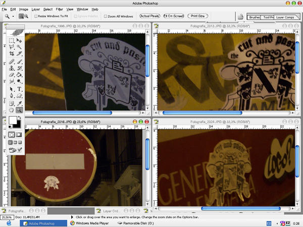Switch to Standard editing mode
The height and width of the screenshot is (227, 303).
tap(12, 135)
